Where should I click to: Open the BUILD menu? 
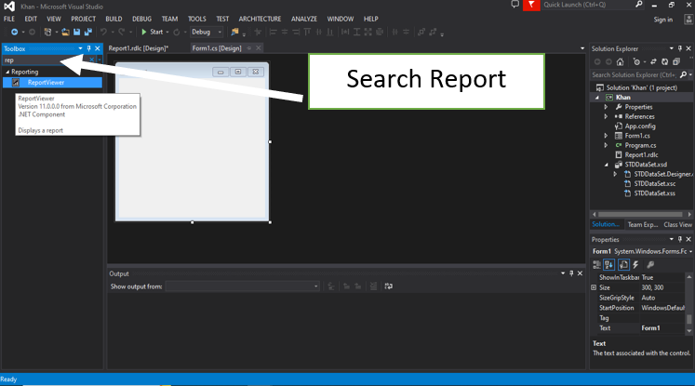114,19
